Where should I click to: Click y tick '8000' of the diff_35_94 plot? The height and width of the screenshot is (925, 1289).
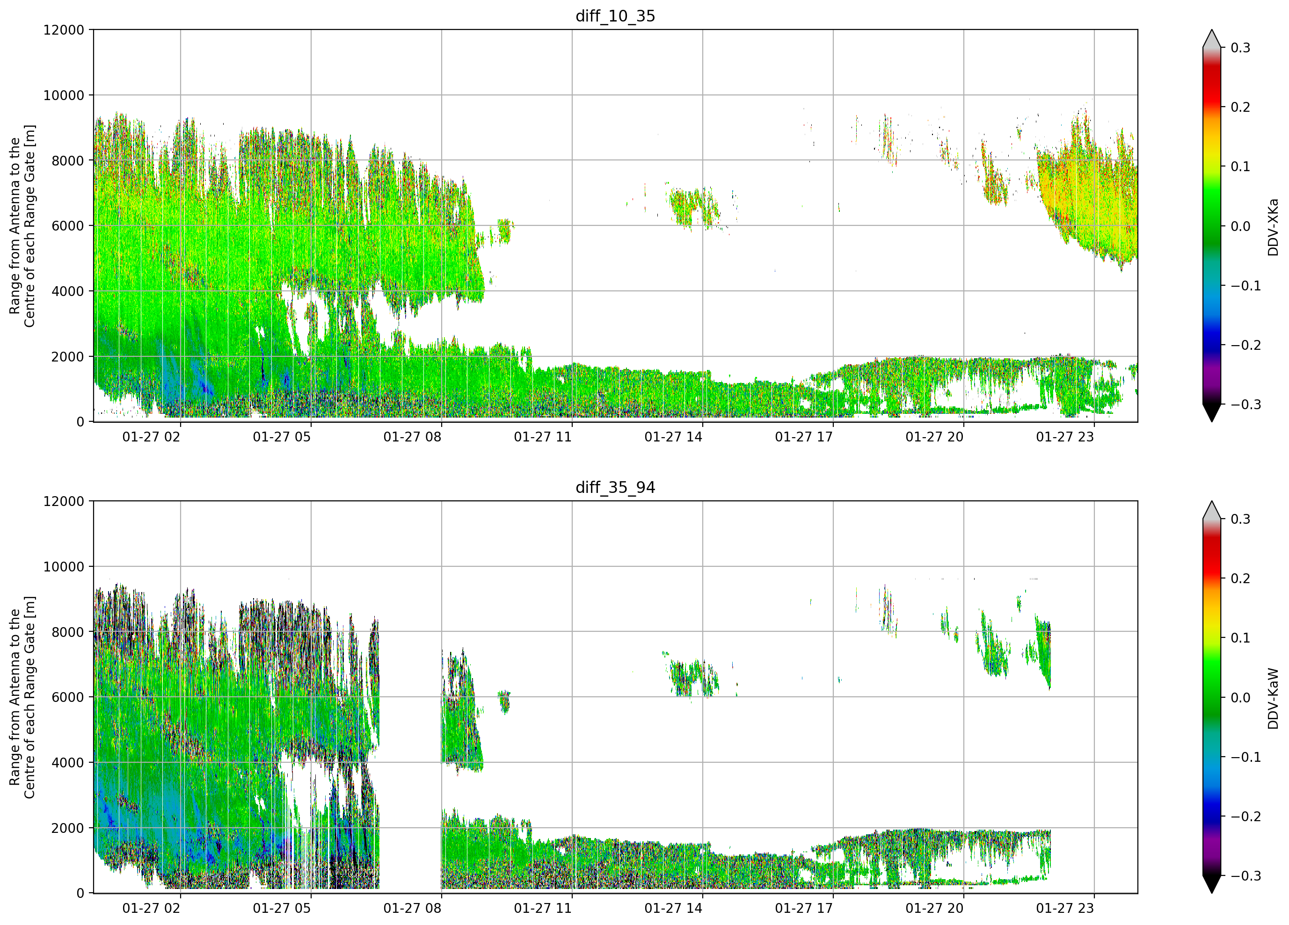pos(68,632)
